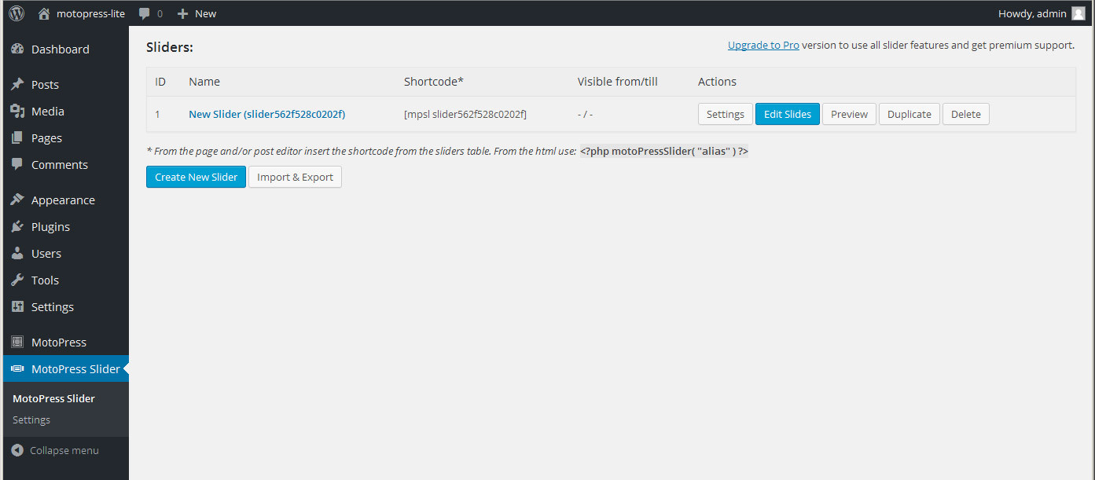Click the Upgrade to Pro link
Image resolution: width=1095 pixels, height=480 pixels.
point(763,45)
